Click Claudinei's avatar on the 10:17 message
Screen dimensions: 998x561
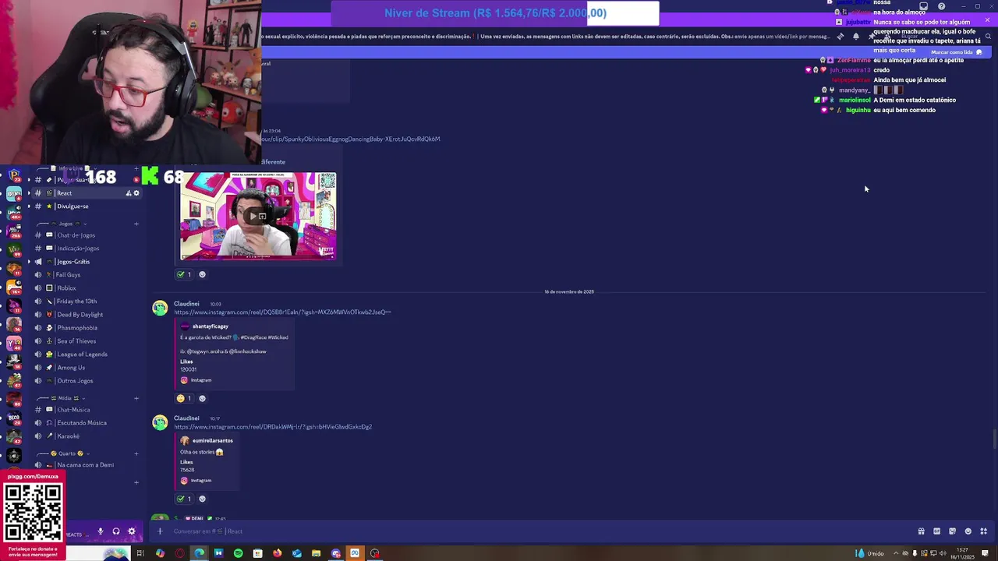tap(160, 422)
